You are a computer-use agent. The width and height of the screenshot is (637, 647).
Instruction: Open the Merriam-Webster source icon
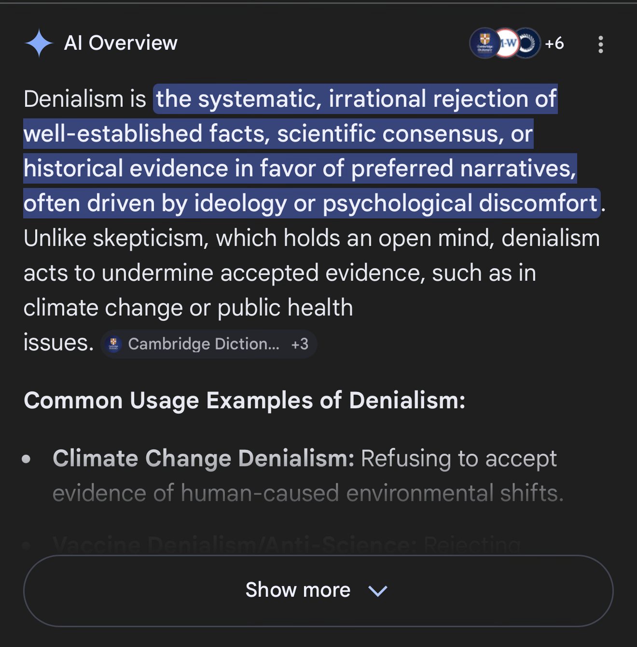pos(506,43)
